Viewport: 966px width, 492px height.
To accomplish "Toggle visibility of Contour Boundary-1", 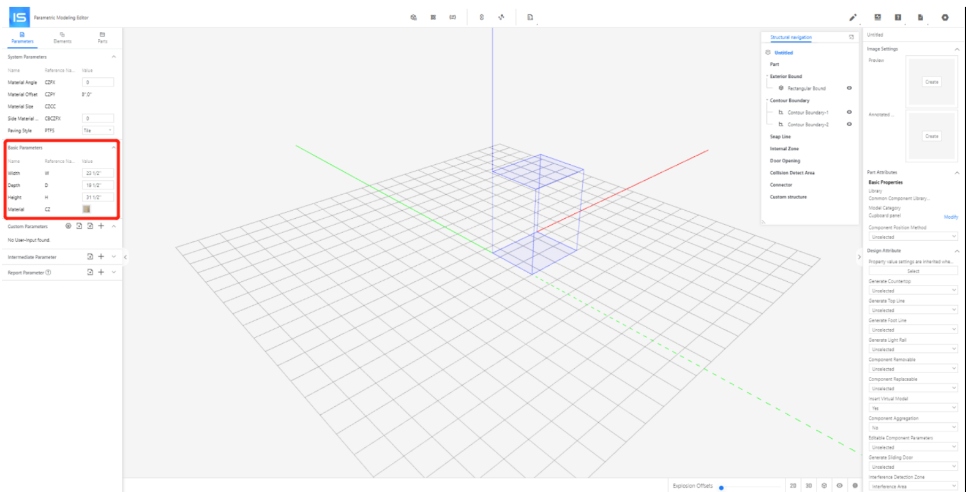I will click(849, 112).
